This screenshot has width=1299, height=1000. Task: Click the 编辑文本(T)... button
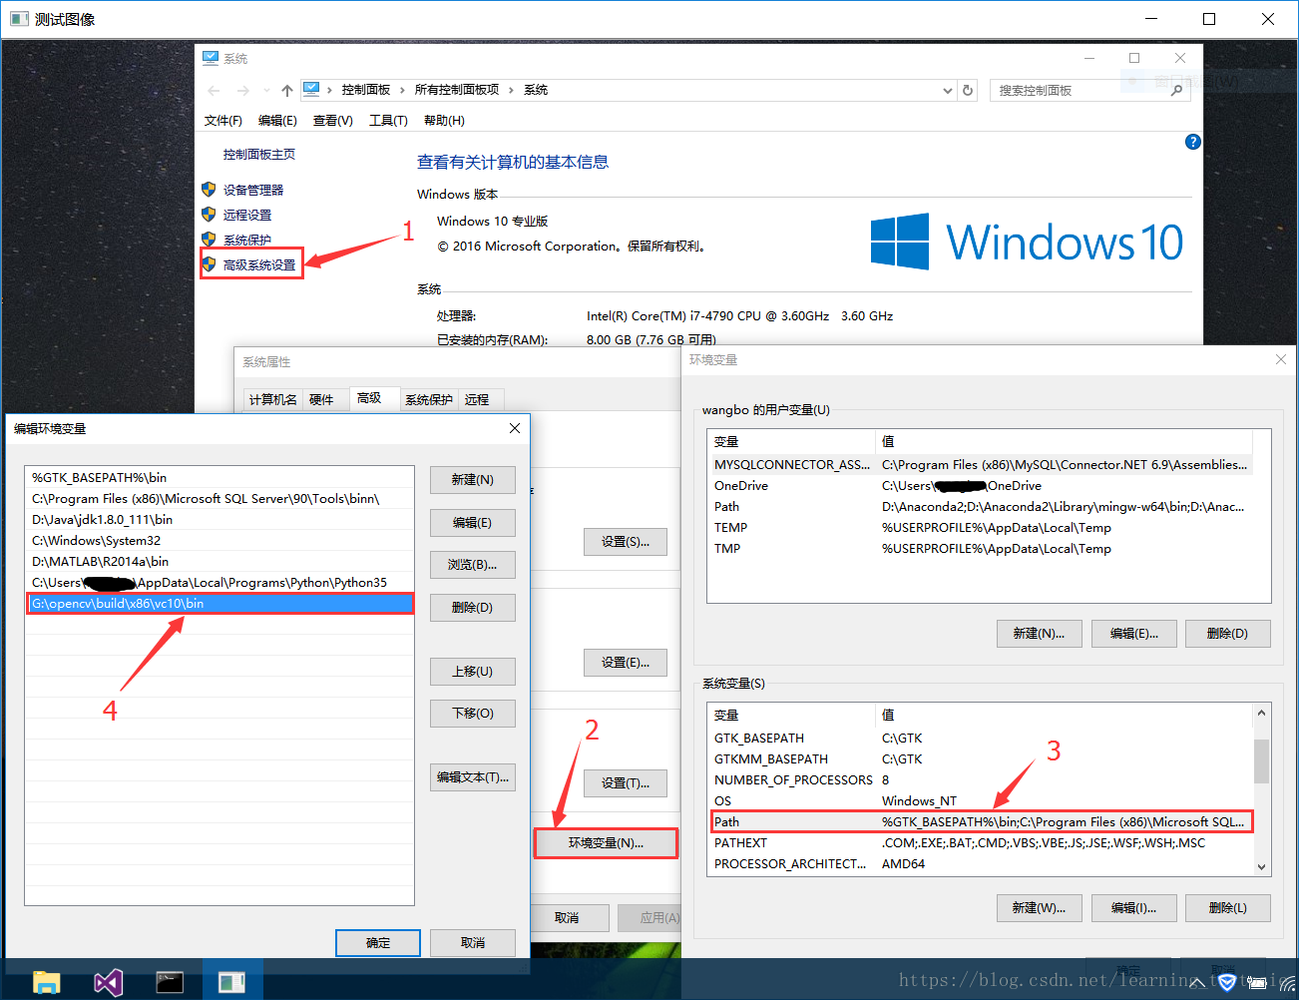tap(473, 777)
